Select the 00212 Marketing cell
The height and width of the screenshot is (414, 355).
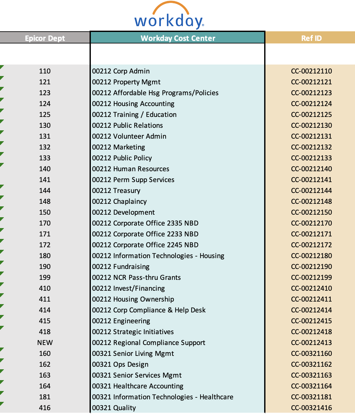(178, 147)
